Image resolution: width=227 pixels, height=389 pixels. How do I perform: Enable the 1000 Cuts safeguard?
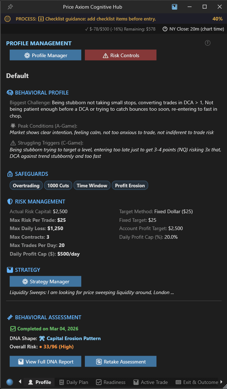coord(58,186)
